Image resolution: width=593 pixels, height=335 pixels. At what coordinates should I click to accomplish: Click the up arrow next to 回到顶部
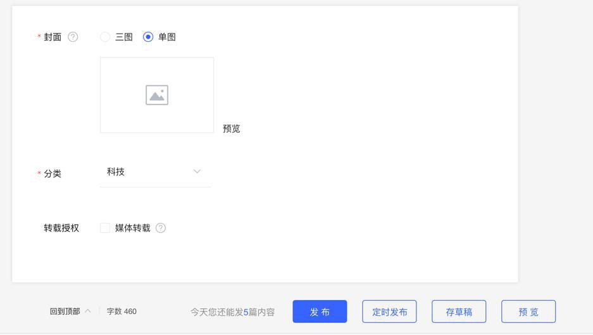click(88, 311)
